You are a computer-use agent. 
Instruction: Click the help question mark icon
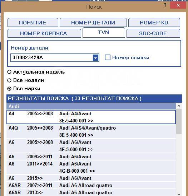(x=165, y=5)
